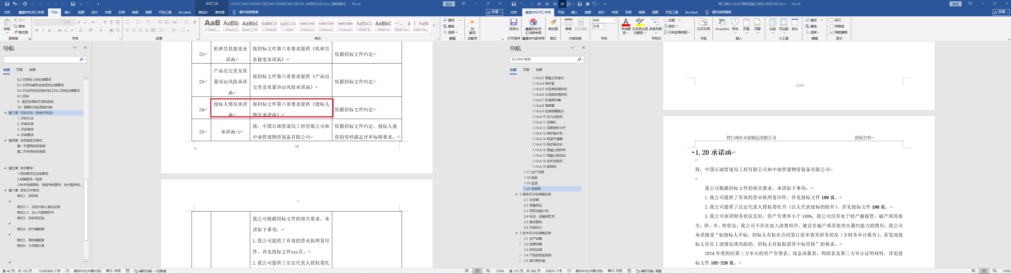Click Select (选择) in right window ribbon
1011x274 pixels.
point(813,32)
